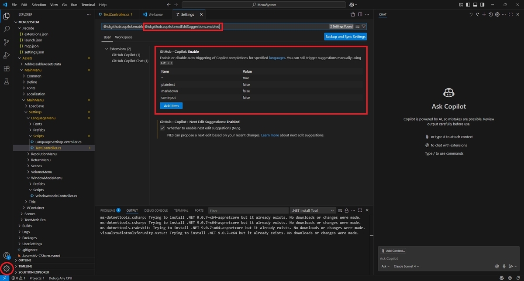
Task: Click the output Filter input field
Action: (x=248, y=210)
